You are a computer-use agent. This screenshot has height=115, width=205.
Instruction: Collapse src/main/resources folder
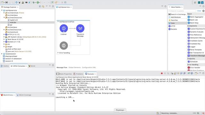click(x=4, y=18)
